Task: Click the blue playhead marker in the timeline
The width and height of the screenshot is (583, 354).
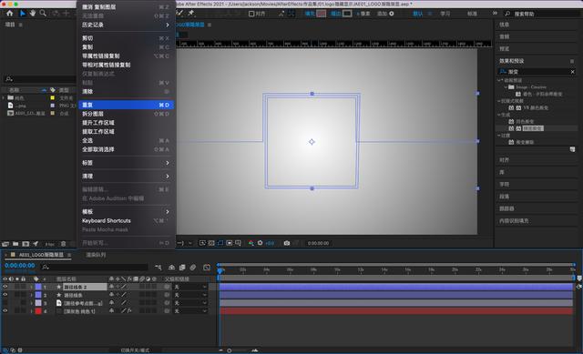Action: pyautogui.click(x=220, y=271)
